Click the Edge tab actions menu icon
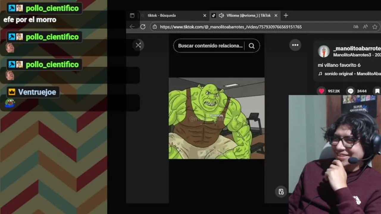This screenshot has width=381, height=214. coord(132,15)
